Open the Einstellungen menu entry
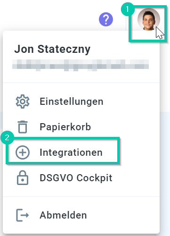Image resolution: width=170 pixels, height=236 pixels. tap(72, 101)
